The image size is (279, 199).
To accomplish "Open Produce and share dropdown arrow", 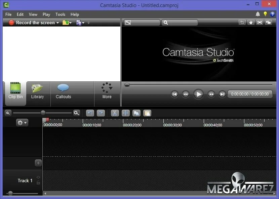I will click(x=83, y=23).
